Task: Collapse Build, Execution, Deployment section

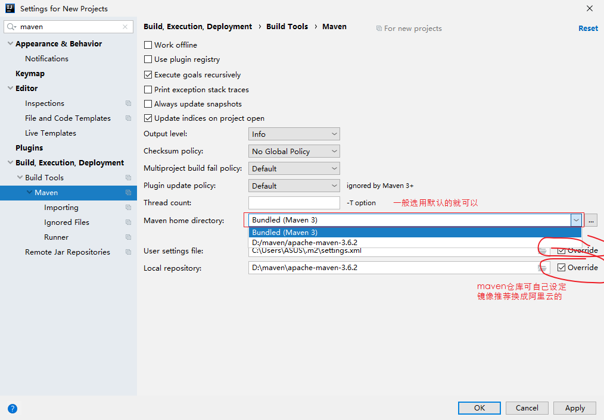Action: [10, 162]
